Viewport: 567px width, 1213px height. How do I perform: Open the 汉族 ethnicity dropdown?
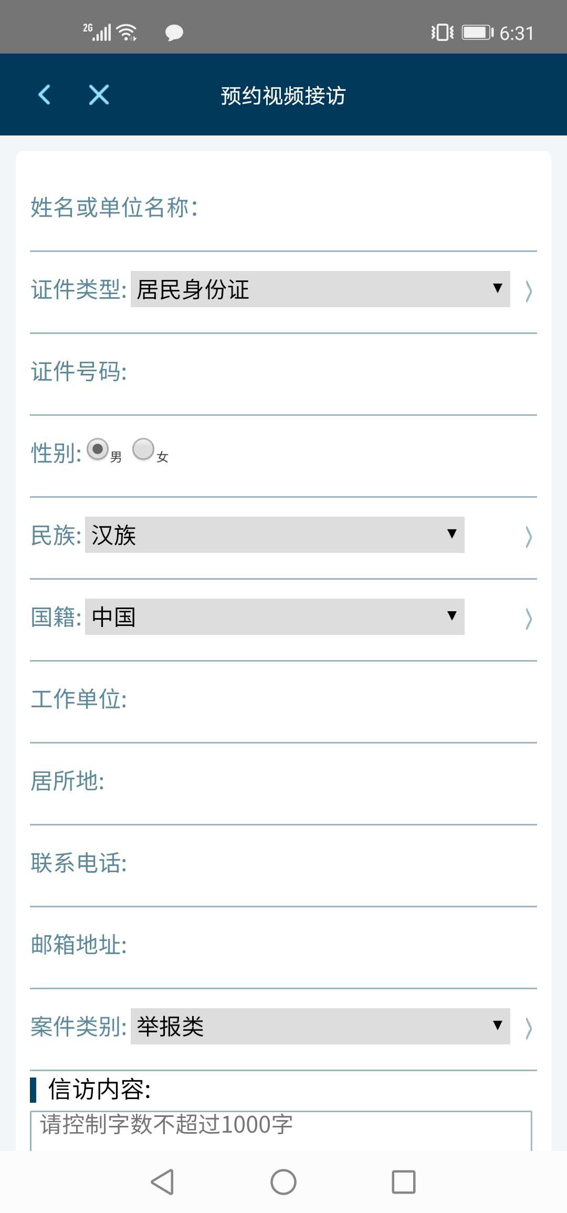tap(275, 535)
